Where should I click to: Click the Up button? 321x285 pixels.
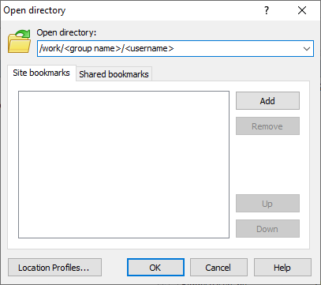tap(267, 204)
